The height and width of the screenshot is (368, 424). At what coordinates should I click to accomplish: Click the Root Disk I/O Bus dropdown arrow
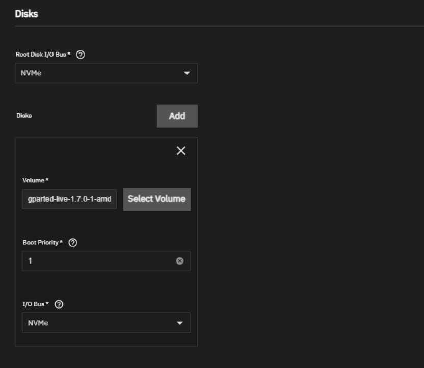click(187, 73)
